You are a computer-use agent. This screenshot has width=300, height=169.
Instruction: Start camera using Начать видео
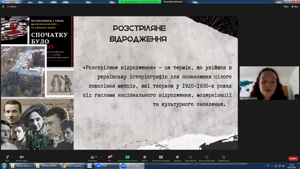point(21,158)
